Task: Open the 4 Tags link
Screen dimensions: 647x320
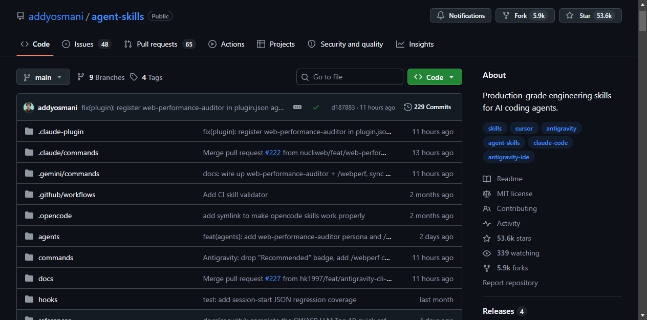Action: pos(146,77)
